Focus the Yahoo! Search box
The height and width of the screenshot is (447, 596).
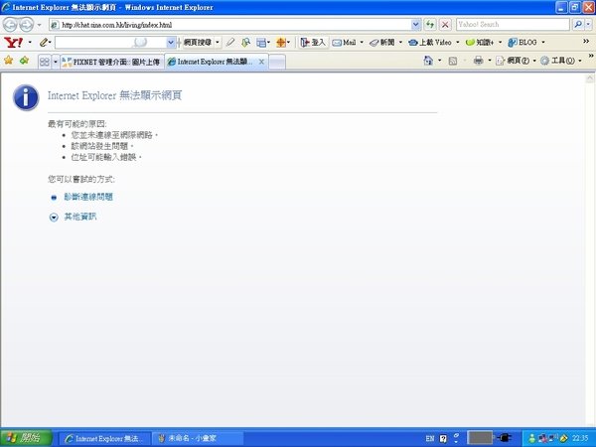513,24
